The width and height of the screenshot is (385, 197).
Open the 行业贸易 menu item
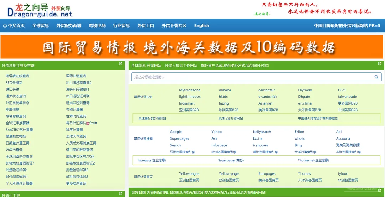click(122, 26)
